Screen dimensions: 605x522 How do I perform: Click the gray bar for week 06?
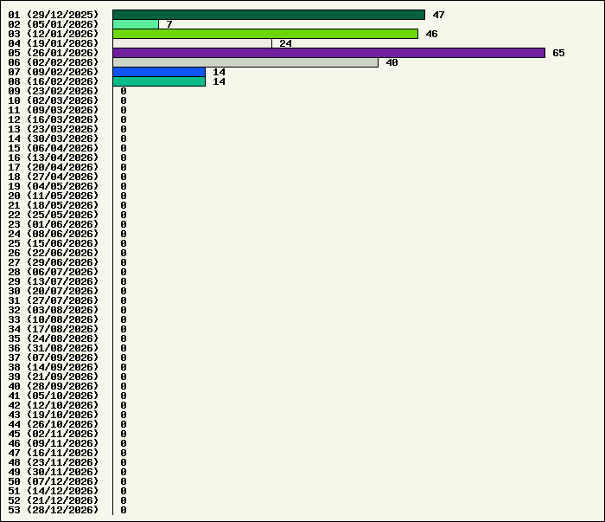[245, 62]
